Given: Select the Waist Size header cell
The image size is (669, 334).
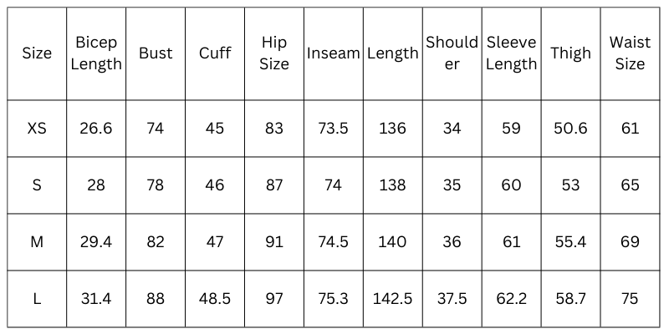Looking at the screenshot, I should (x=630, y=53).
